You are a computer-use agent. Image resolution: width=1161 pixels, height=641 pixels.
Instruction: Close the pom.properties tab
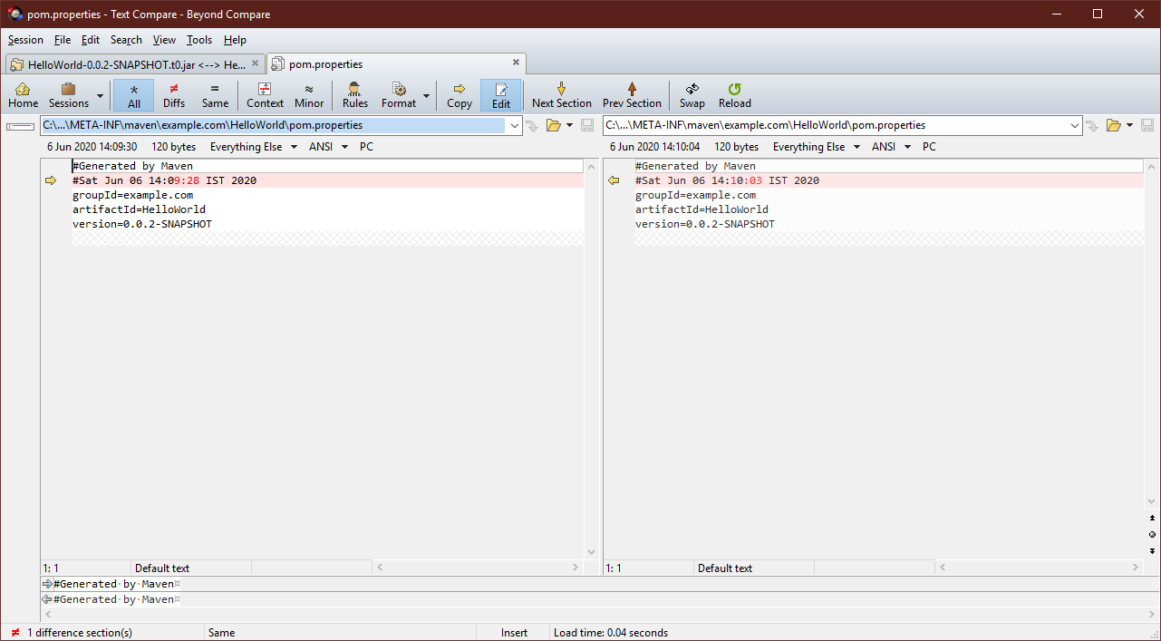tap(516, 63)
